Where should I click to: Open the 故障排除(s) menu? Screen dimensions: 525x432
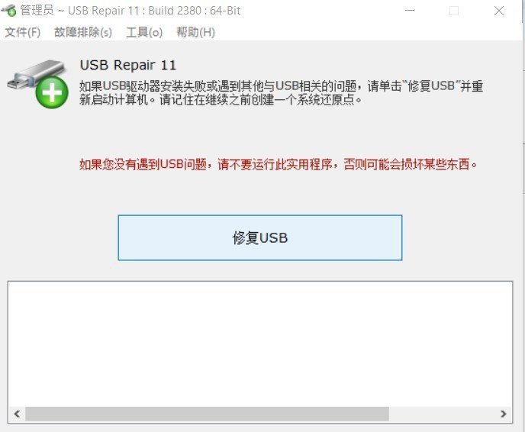click(83, 33)
